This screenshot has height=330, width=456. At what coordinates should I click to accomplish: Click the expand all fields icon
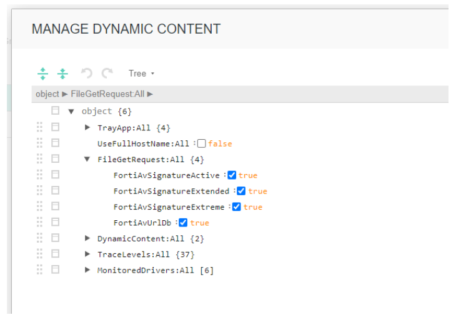pos(42,74)
